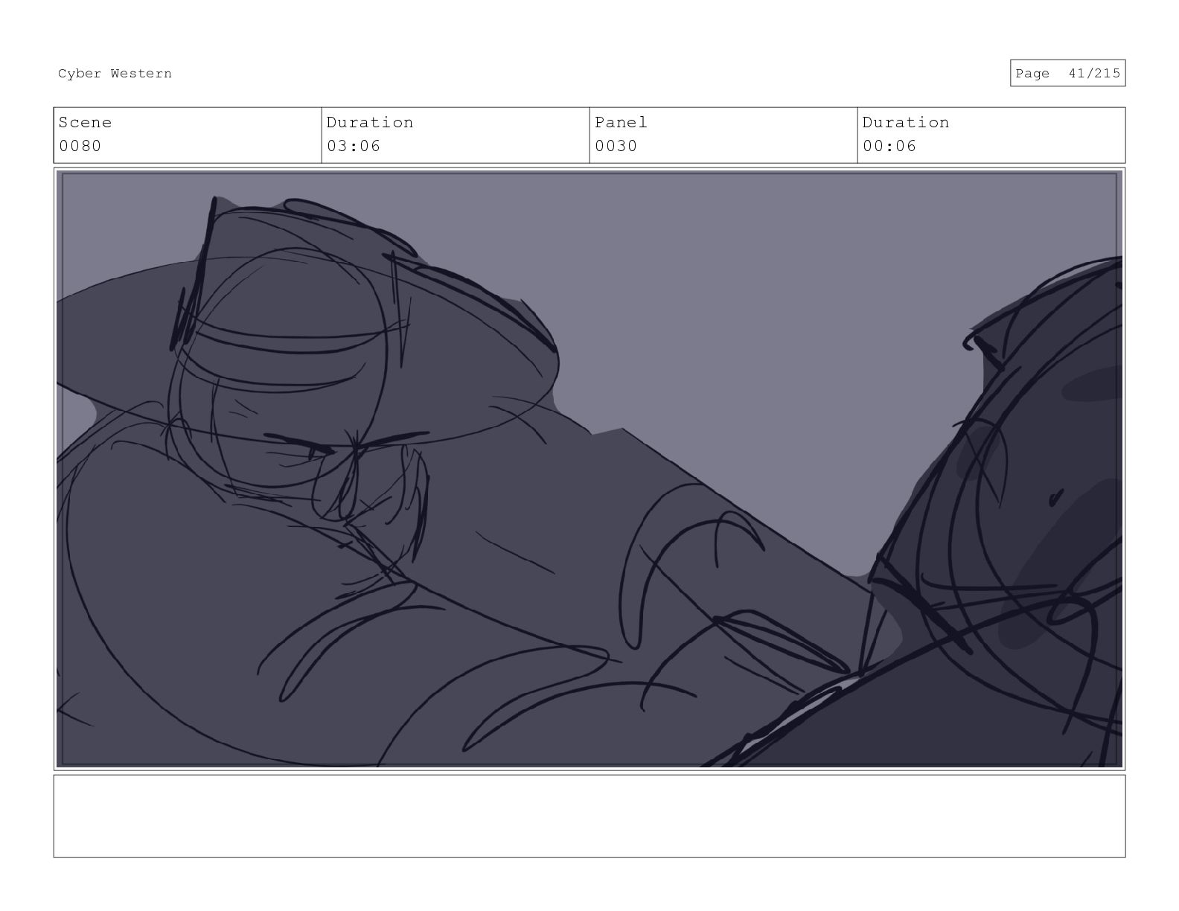Screen dimensions: 1179x911
Task: Select the panel number 0030
Action: click(616, 146)
